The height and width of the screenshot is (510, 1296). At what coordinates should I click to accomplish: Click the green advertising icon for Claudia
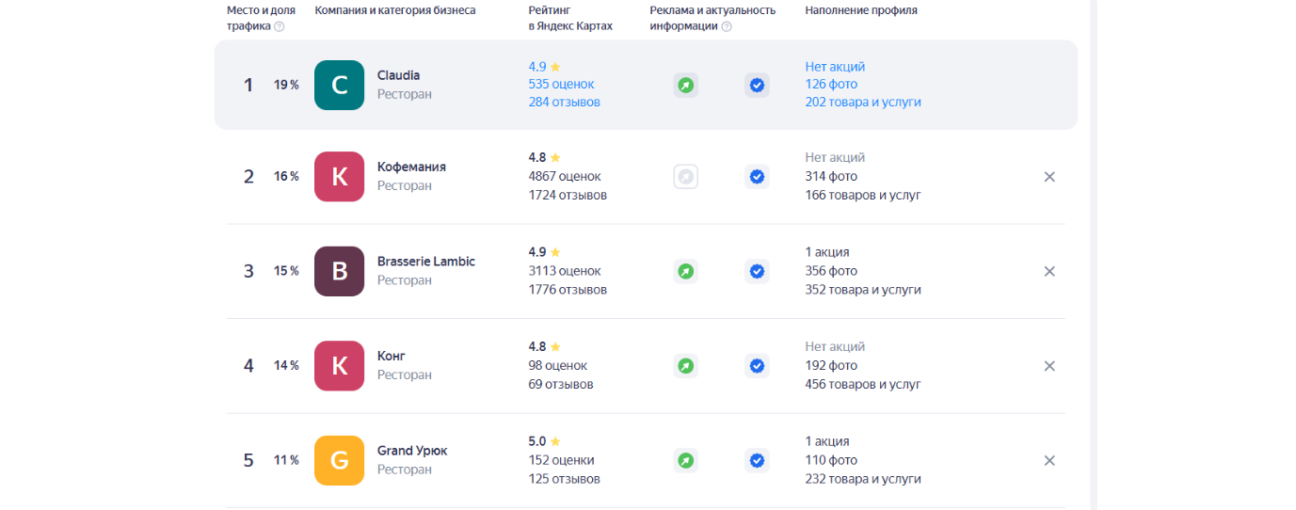(686, 86)
